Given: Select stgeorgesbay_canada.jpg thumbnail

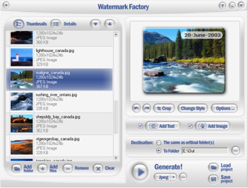Looking at the screenshot, I should point(22,146).
